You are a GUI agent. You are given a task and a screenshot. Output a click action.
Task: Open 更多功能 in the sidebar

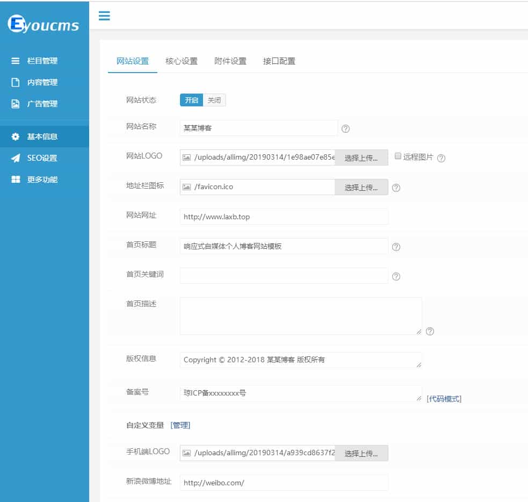point(45,179)
